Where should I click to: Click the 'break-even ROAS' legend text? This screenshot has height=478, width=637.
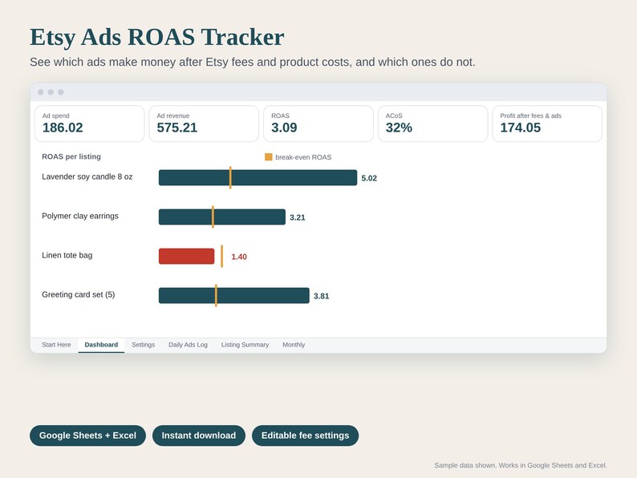coord(303,157)
